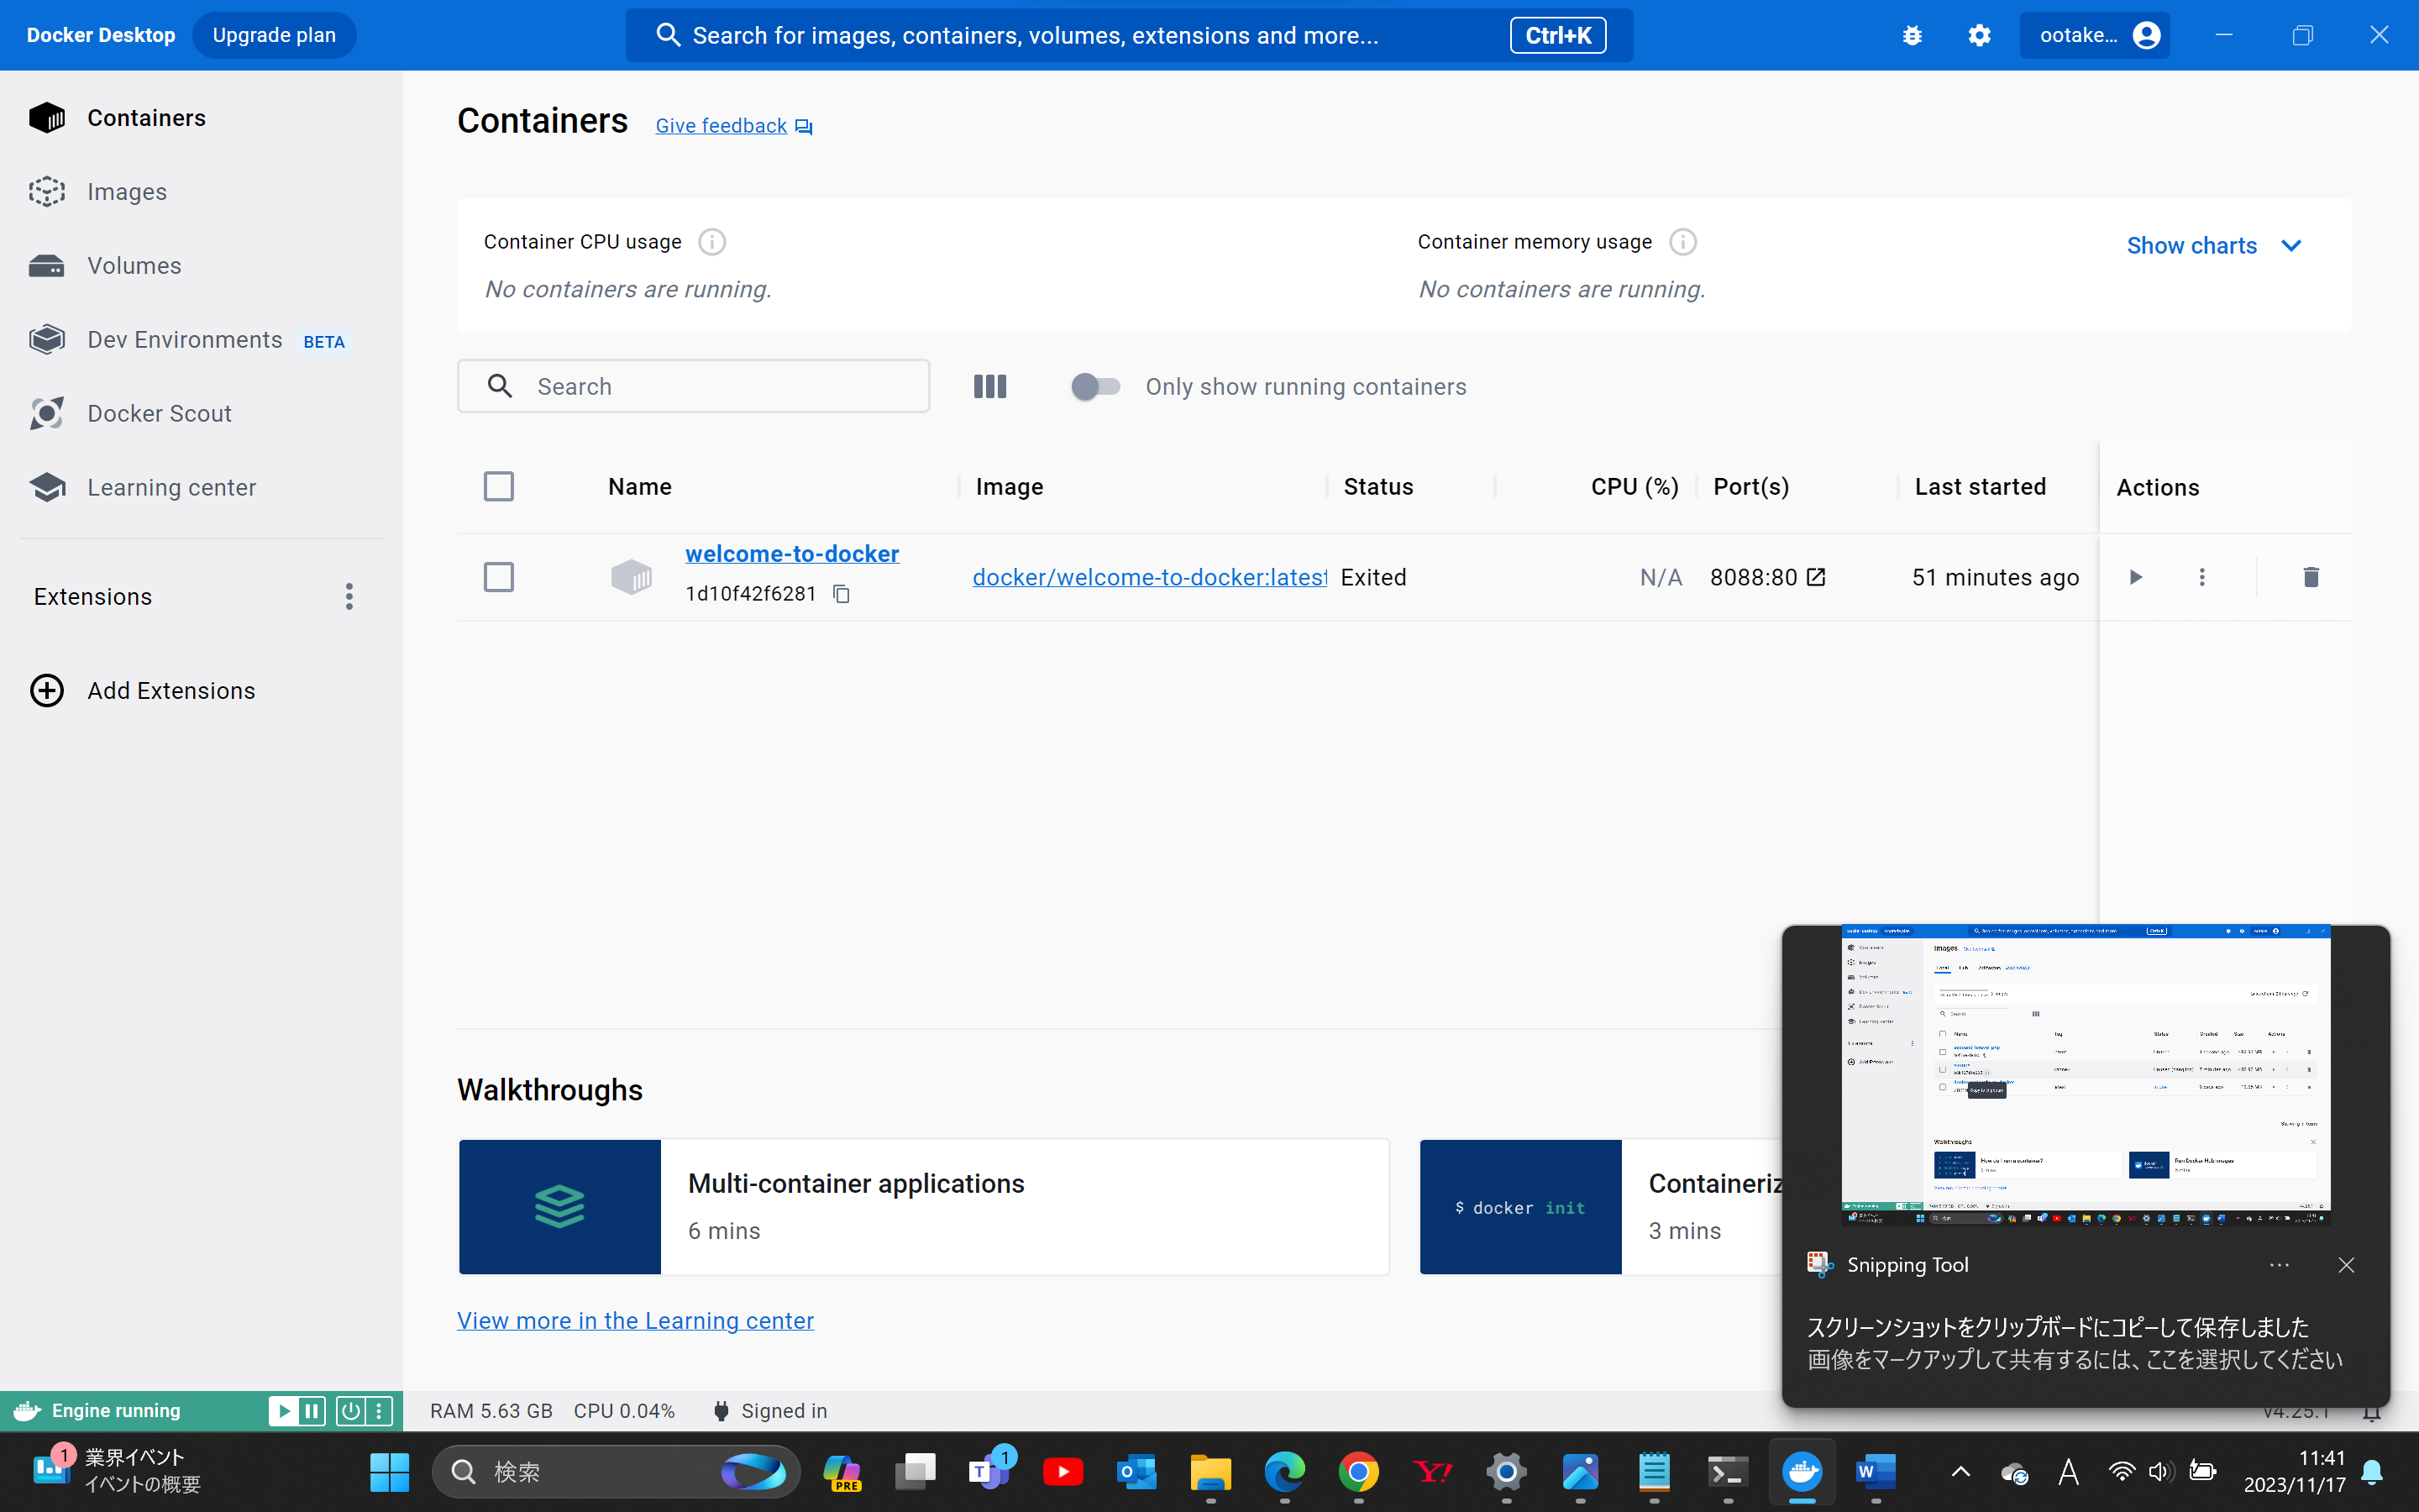
Task: Open port 8088:80 in browser
Action: [1816, 577]
